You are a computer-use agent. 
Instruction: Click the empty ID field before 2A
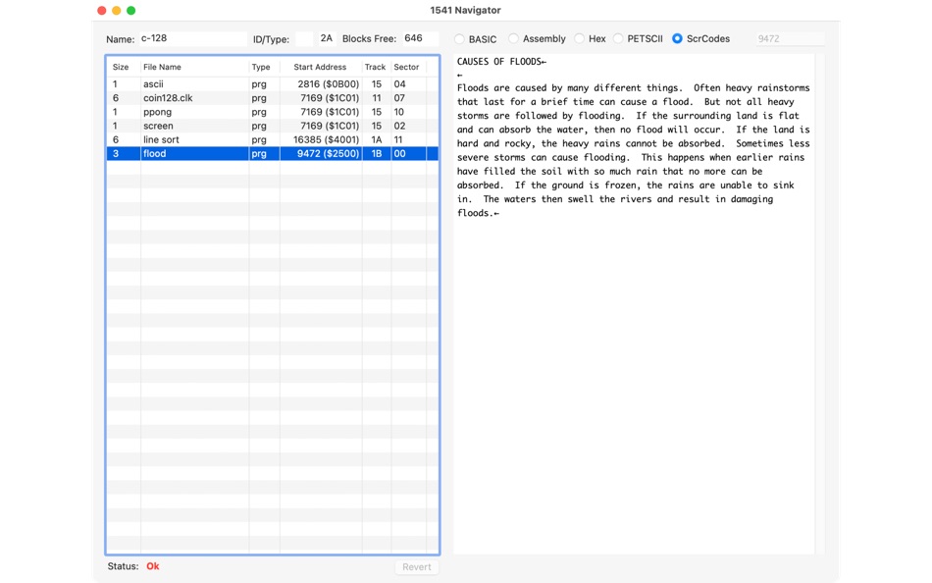click(x=304, y=38)
